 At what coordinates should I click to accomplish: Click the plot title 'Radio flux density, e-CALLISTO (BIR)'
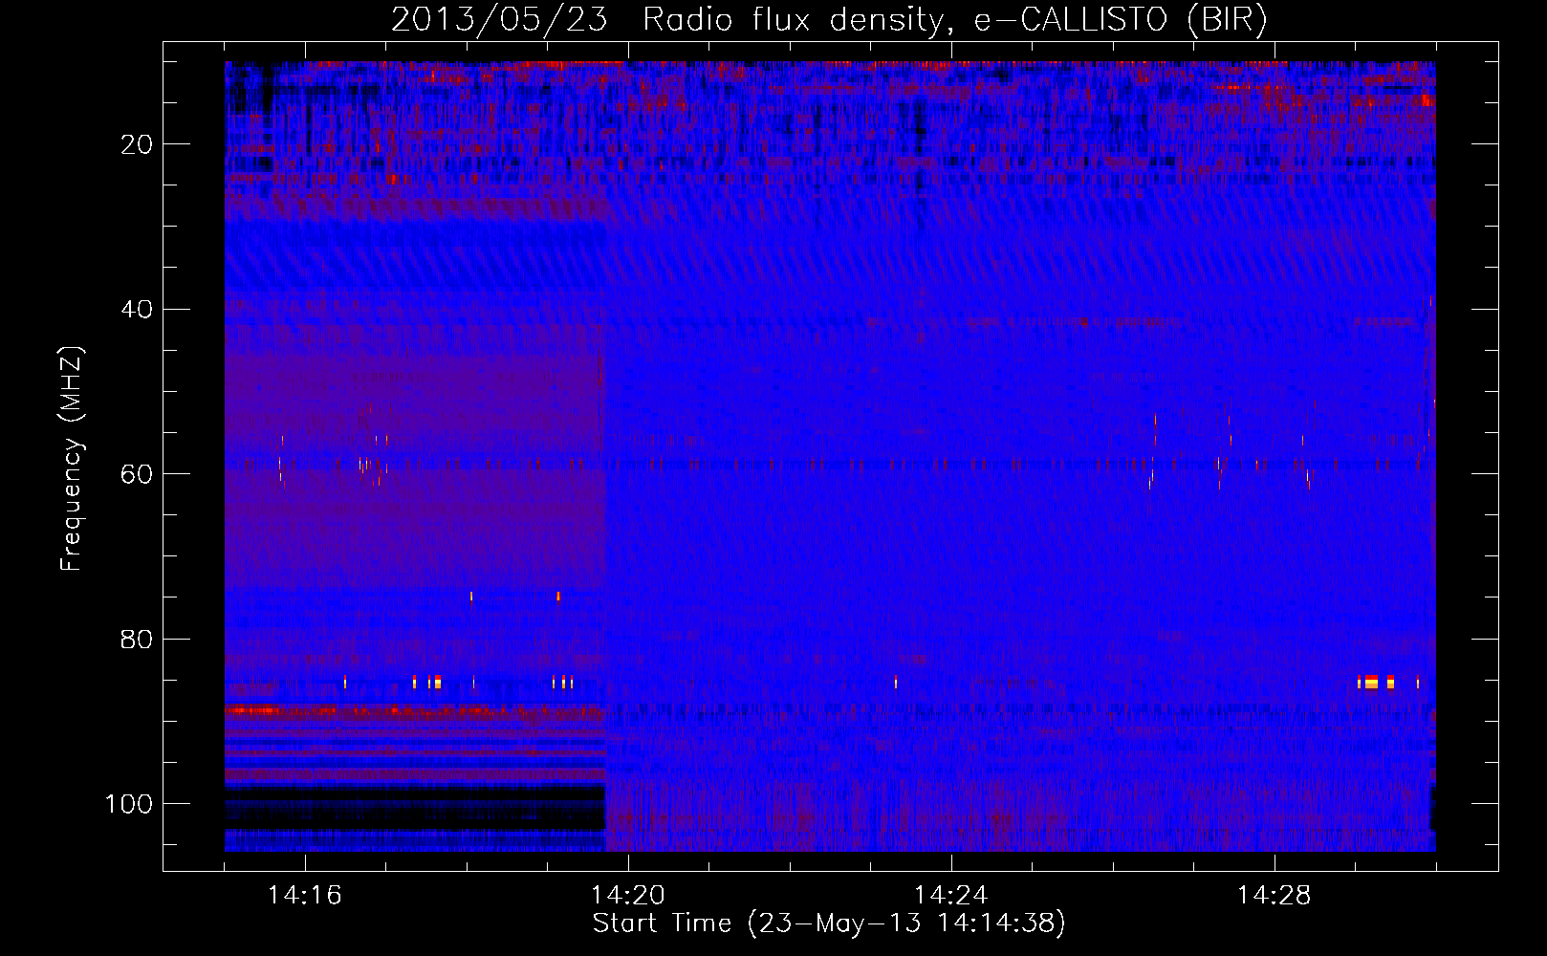955,20
